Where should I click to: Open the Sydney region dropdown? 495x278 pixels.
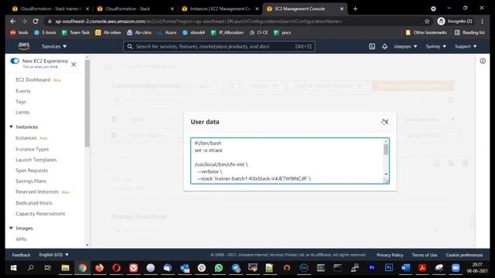coord(435,46)
